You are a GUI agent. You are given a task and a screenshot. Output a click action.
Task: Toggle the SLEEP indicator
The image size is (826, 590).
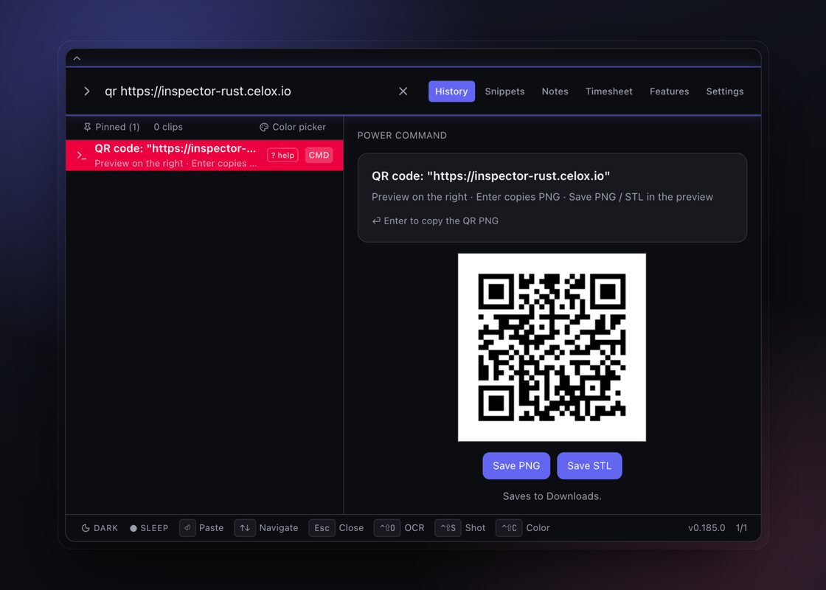tap(149, 528)
